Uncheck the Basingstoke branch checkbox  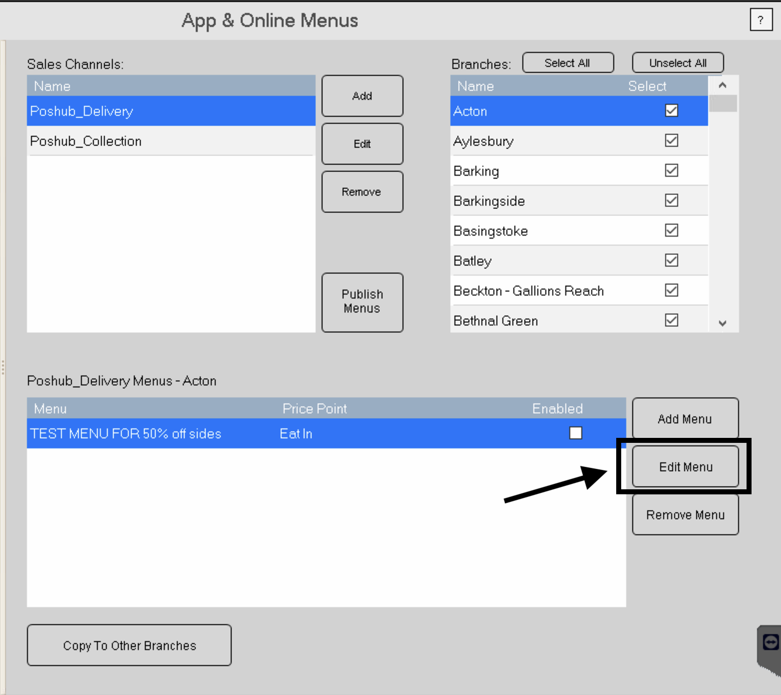coord(671,230)
